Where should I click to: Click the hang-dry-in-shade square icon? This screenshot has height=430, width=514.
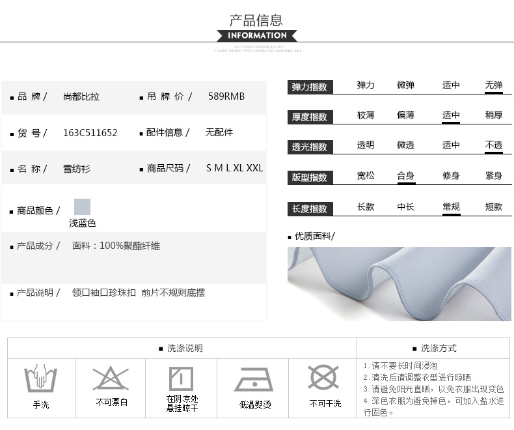coord(181,379)
